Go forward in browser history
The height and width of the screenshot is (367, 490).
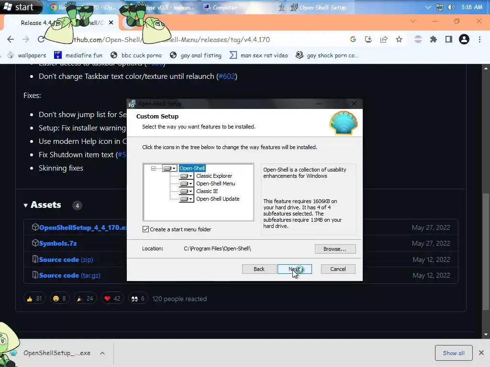(x=26, y=39)
